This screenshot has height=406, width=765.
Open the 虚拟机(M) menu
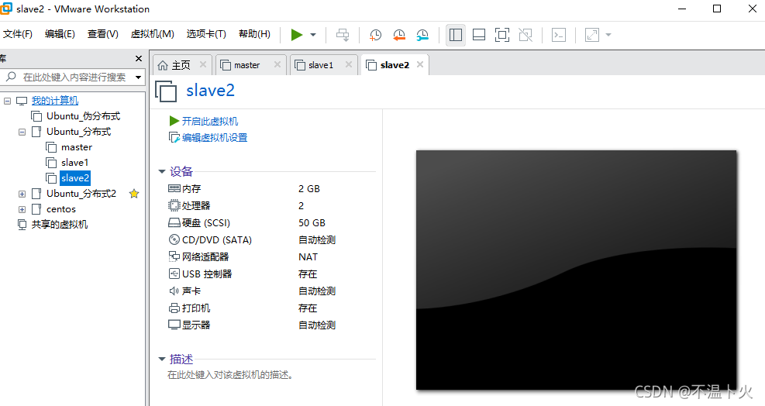pos(152,33)
